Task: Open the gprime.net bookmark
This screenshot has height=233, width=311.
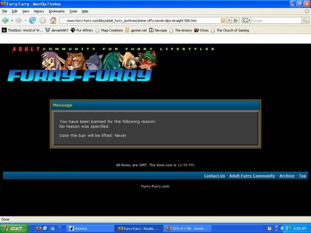Action: coord(136,30)
